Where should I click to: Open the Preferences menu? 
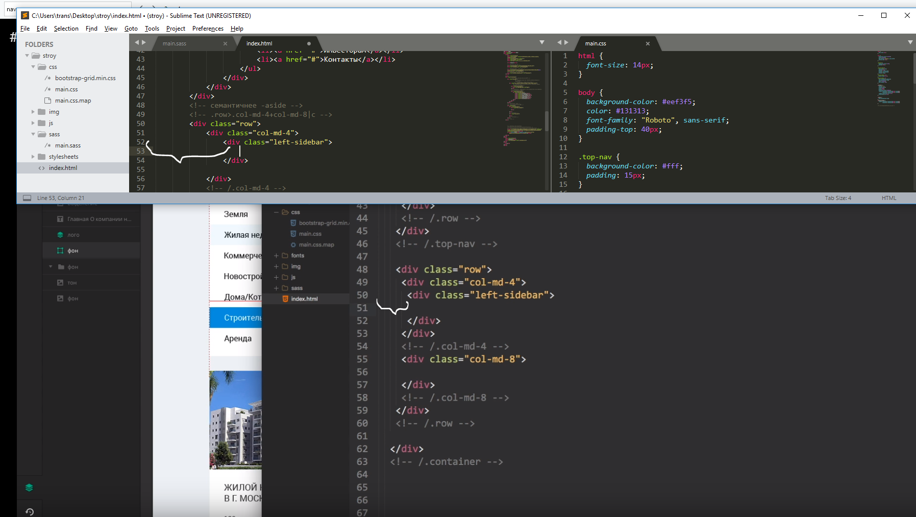(x=208, y=29)
